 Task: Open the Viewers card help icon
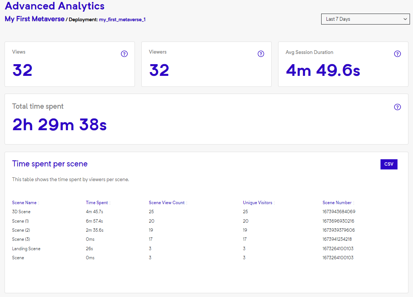tap(261, 54)
